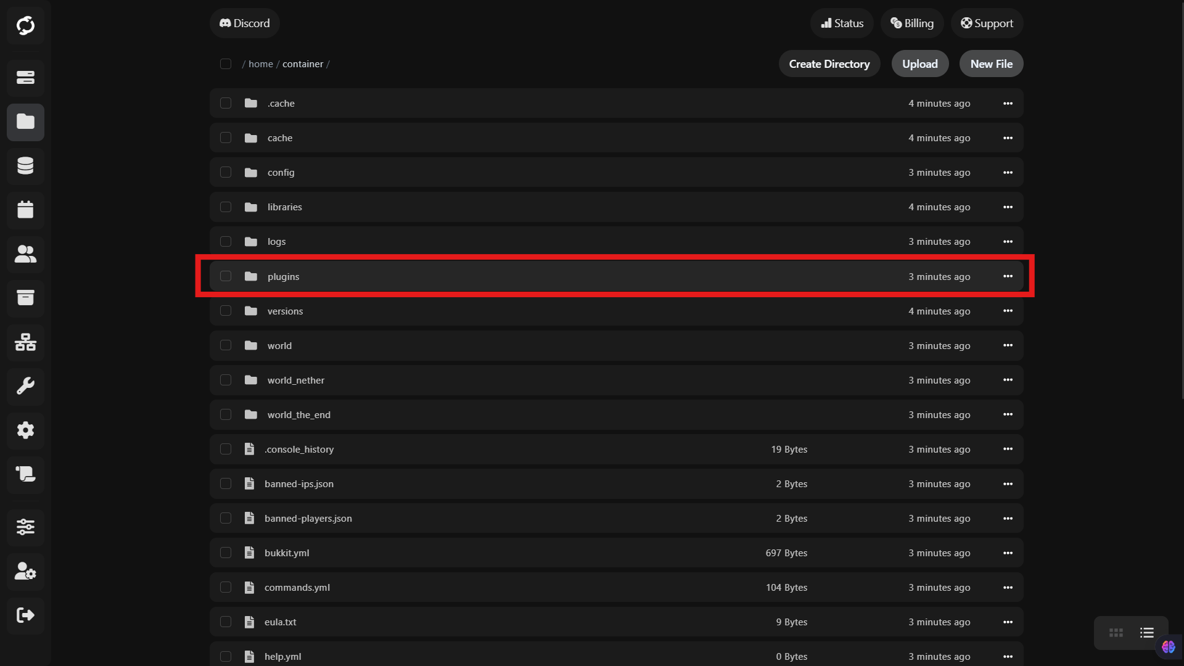Click the logout icon at sidebar bottom

point(25,615)
